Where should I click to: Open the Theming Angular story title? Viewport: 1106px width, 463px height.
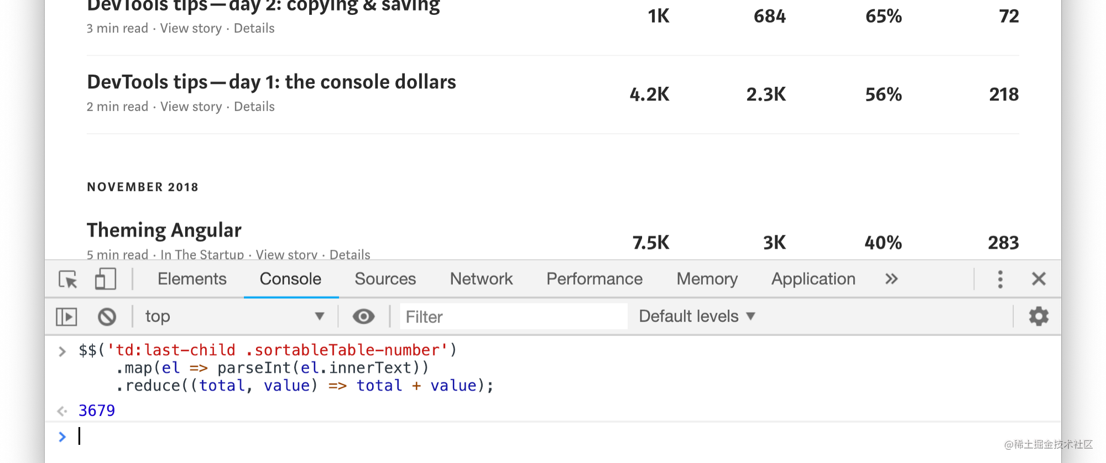tap(164, 230)
